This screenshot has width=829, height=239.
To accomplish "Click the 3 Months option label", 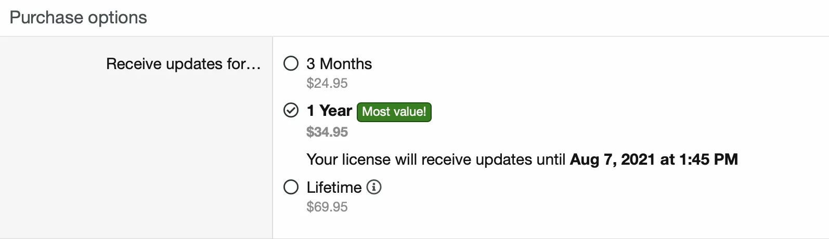I will tap(339, 64).
